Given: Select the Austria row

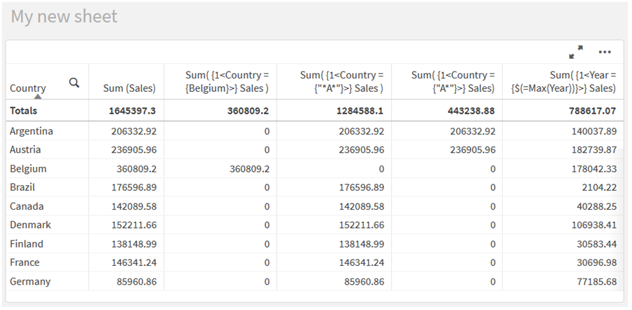Looking at the screenshot, I should click(25, 150).
